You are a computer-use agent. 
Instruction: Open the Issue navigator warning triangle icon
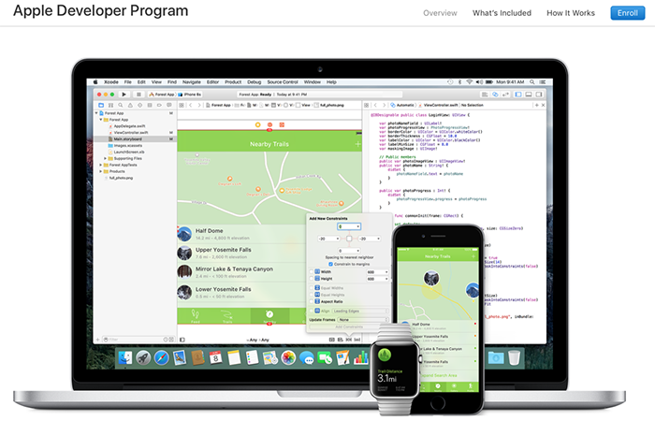point(130,105)
